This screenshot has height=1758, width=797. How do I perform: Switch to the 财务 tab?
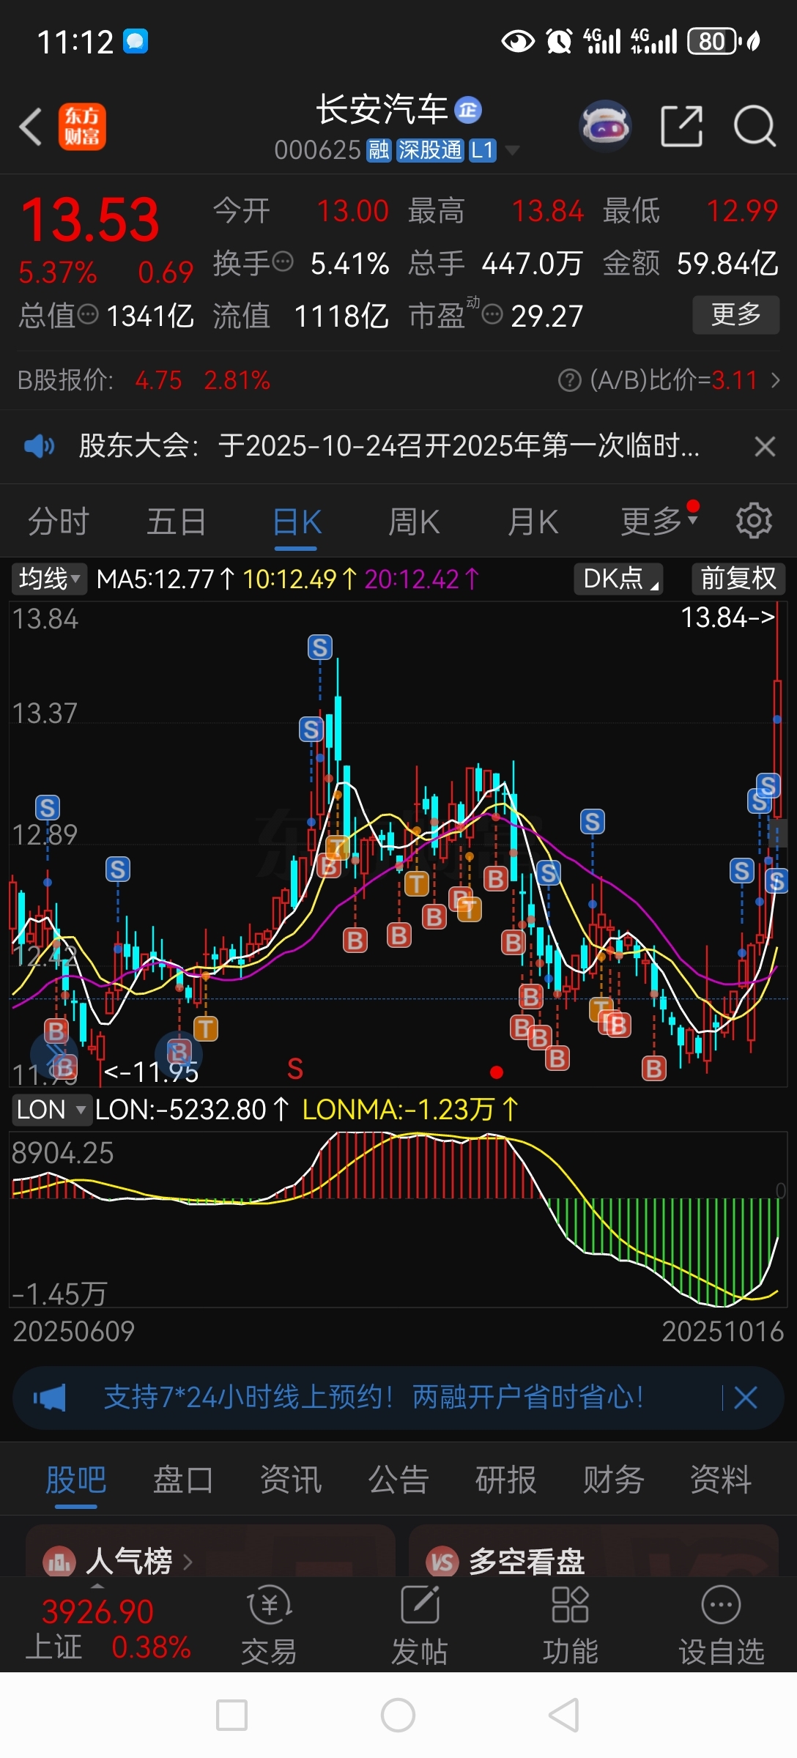[614, 1480]
